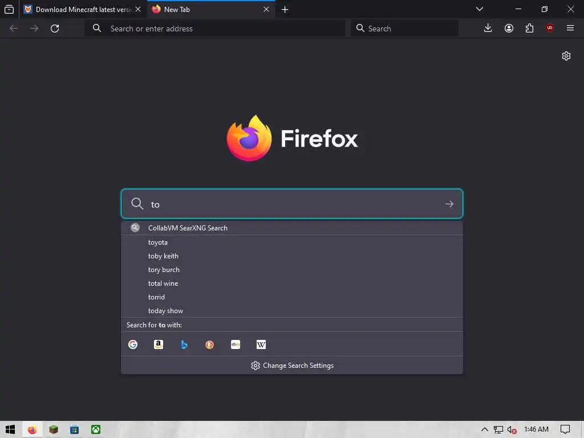Click the muted volume tray icon
Viewport: 584px width, 438px height.
click(x=512, y=430)
